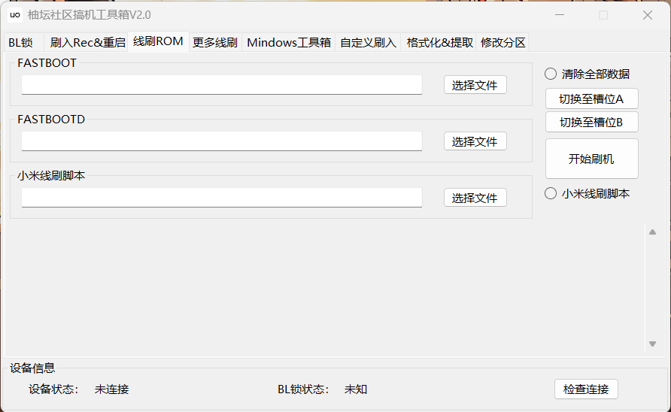Viewport: 671px width, 412px height.
Task: Click the 小米线刷脚本 file path field
Action: (222, 198)
